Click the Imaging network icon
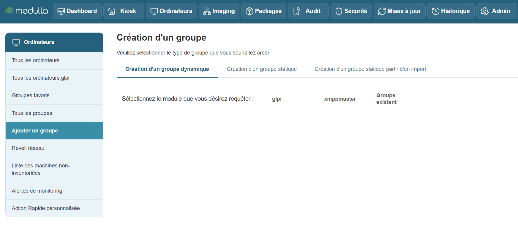The image size is (518, 240). tap(207, 11)
